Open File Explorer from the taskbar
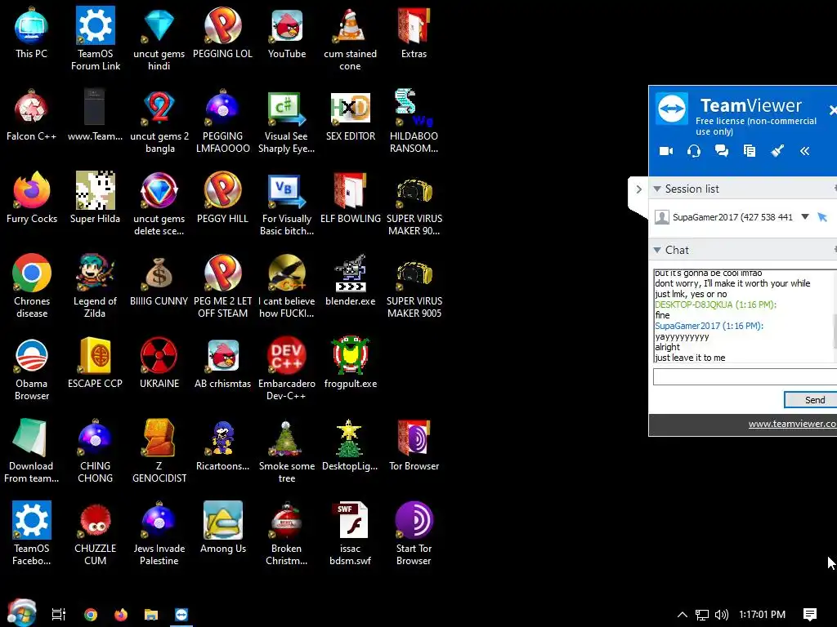 (x=151, y=615)
